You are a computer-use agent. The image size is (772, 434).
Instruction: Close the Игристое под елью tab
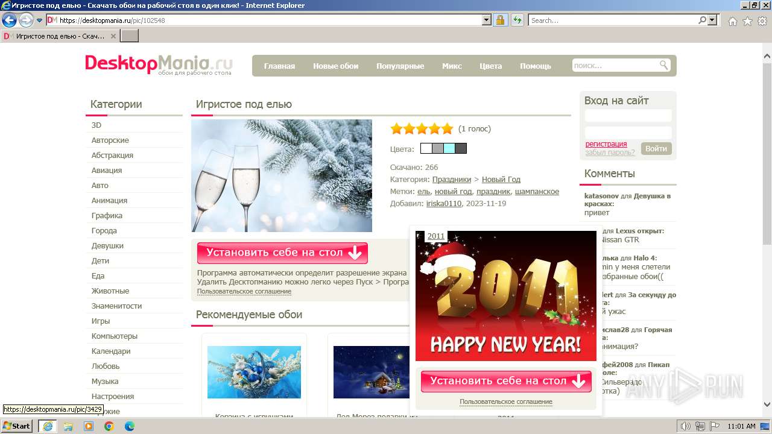(x=113, y=36)
